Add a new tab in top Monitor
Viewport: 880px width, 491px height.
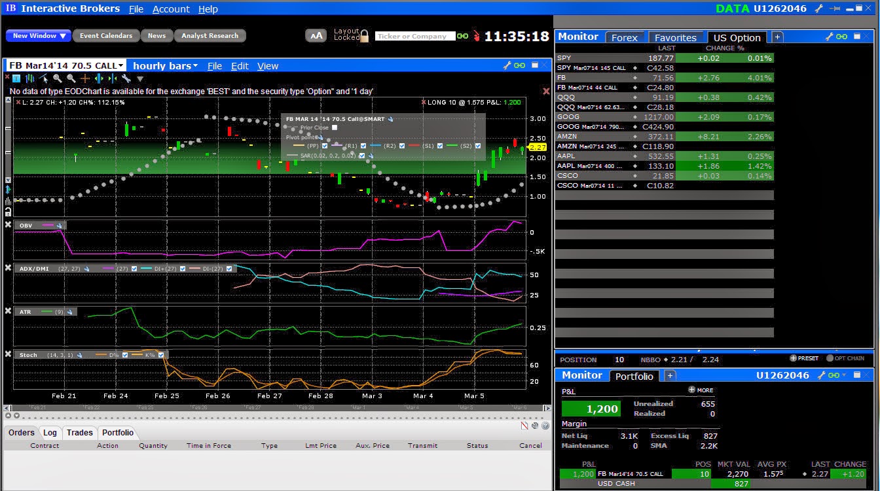click(x=777, y=37)
